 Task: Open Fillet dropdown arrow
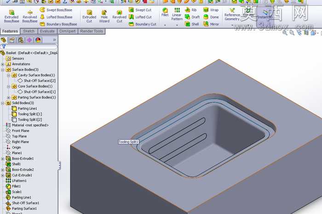coord(165,25)
